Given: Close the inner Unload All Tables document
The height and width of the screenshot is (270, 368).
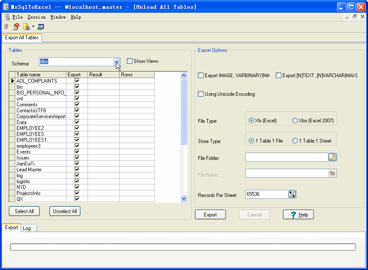Looking at the screenshot, I should tap(363, 16).
